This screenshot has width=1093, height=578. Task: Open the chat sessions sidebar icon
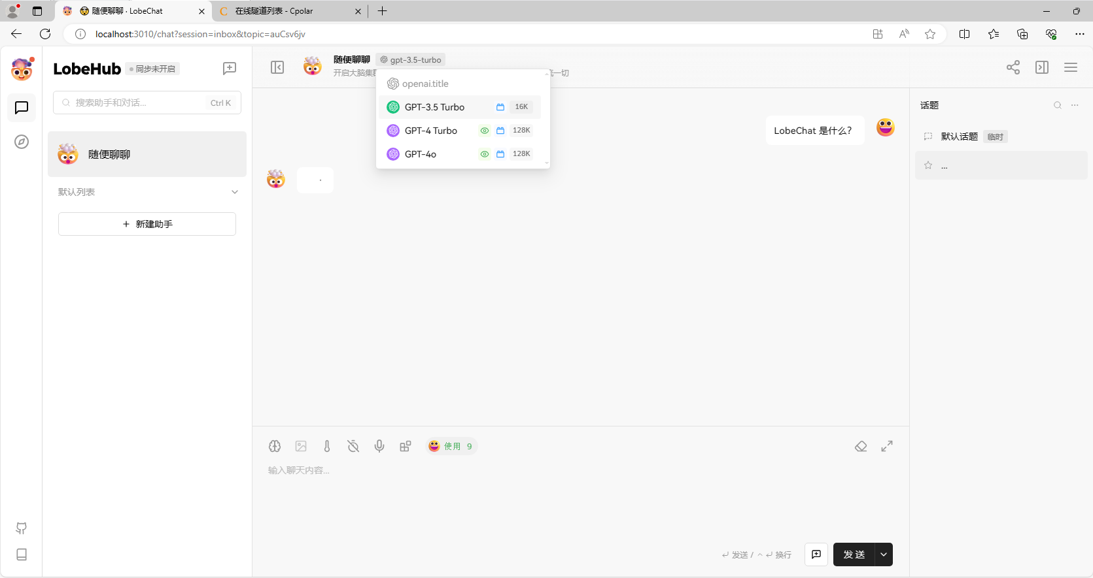22,108
